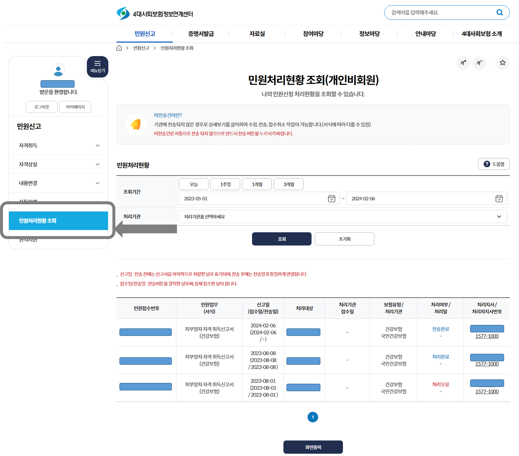
Task: Decrease font size with 가- icon
Action: 479,63
